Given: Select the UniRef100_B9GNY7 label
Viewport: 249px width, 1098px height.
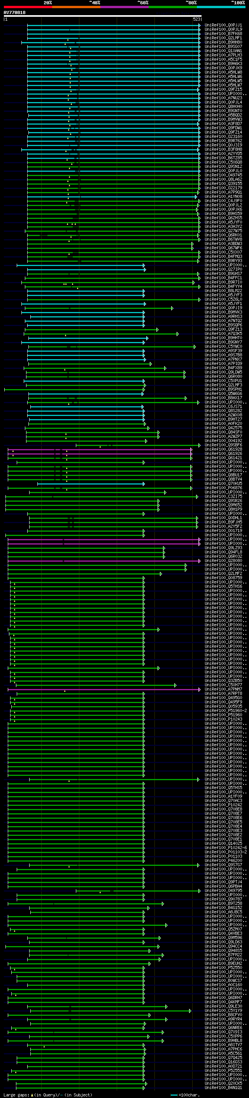Looking at the screenshot, I should click(x=223, y=342).
